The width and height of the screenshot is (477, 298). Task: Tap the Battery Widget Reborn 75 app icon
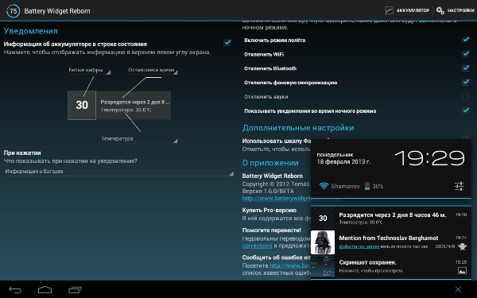point(13,11)
